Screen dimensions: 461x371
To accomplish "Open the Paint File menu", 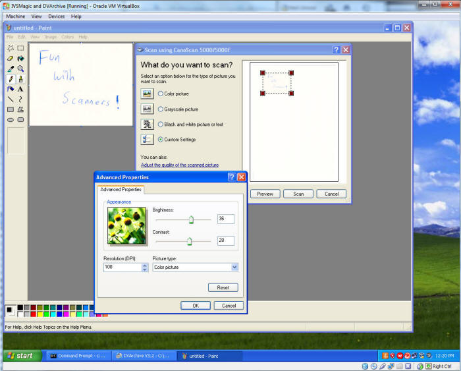I will point(10,37).
